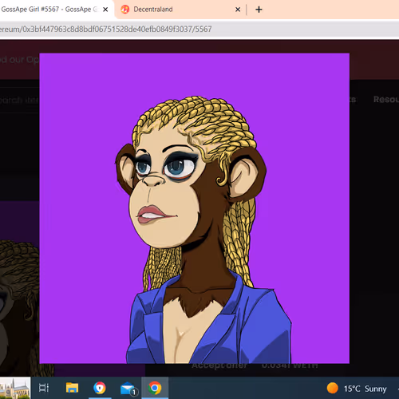The width and height of the screenshot is (399, 399).
Task: Open the Chrome icon beside File Explorer
Action: point(100,388)
